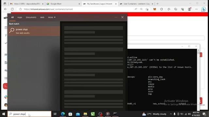
Task: Switch to the Documents search filter
Action: pos(31,17)
